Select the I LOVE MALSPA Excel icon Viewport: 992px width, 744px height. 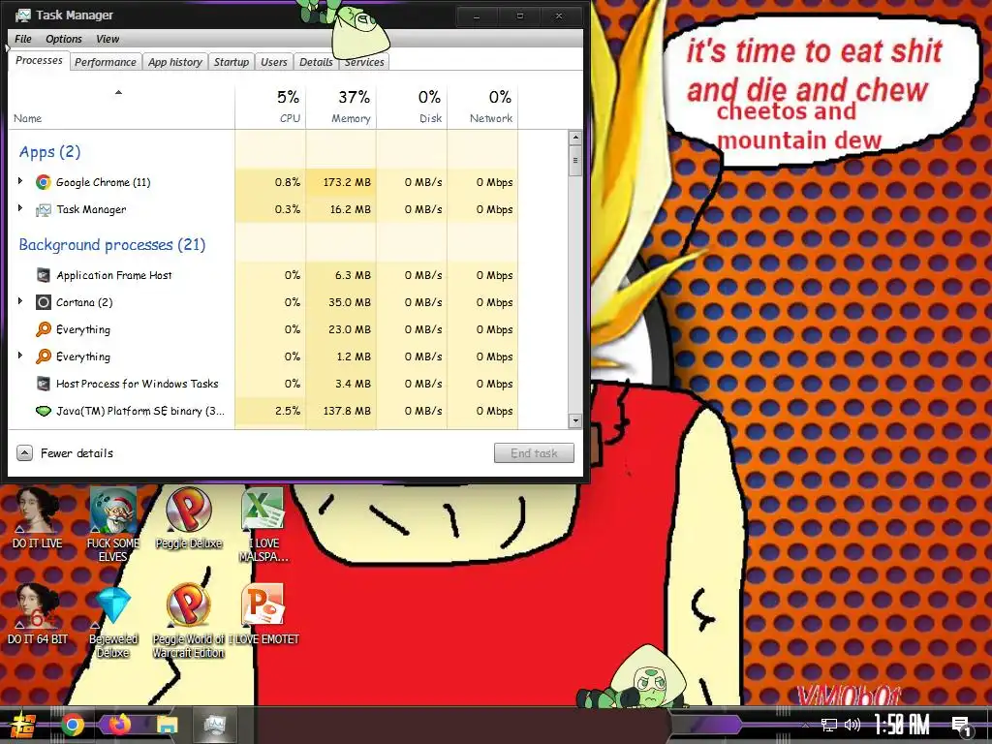[x=263, y=524]
